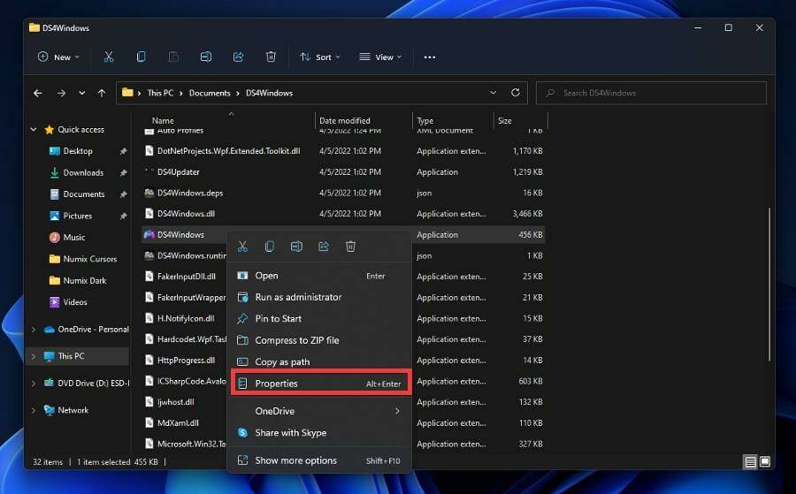Click the Rename icon in the toolbar
The height and width of the screenshot is (494, 796).
205,57
